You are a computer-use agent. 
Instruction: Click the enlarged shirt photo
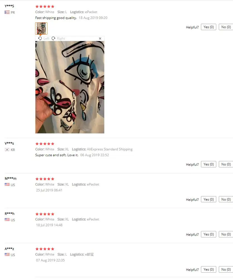70,87
